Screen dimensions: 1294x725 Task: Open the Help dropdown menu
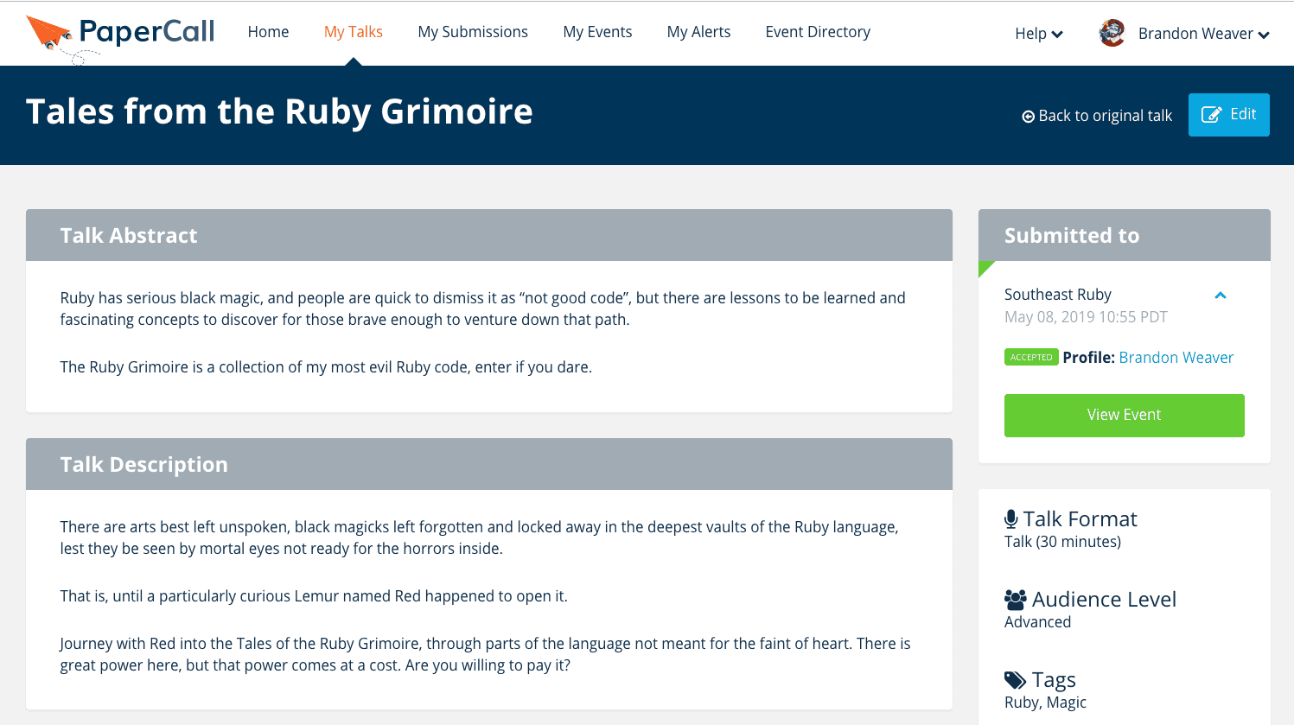click(x=1039, y=34)
